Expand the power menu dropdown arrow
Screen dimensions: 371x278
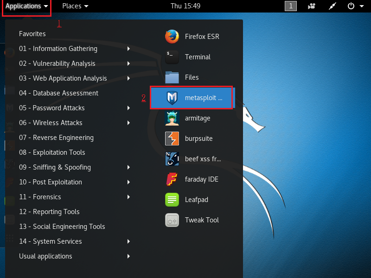coord(362,6)
